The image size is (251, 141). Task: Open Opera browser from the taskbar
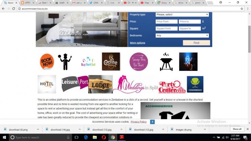click(104, 137)
